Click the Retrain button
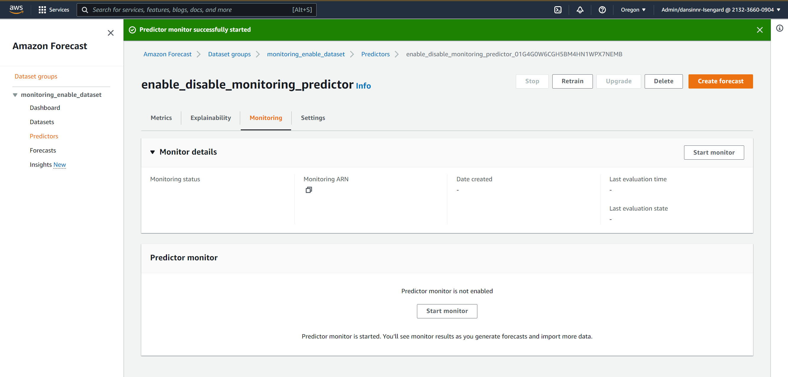Image resolution: width=788 pixels, height=377 pixels. (x=572, y=81)
